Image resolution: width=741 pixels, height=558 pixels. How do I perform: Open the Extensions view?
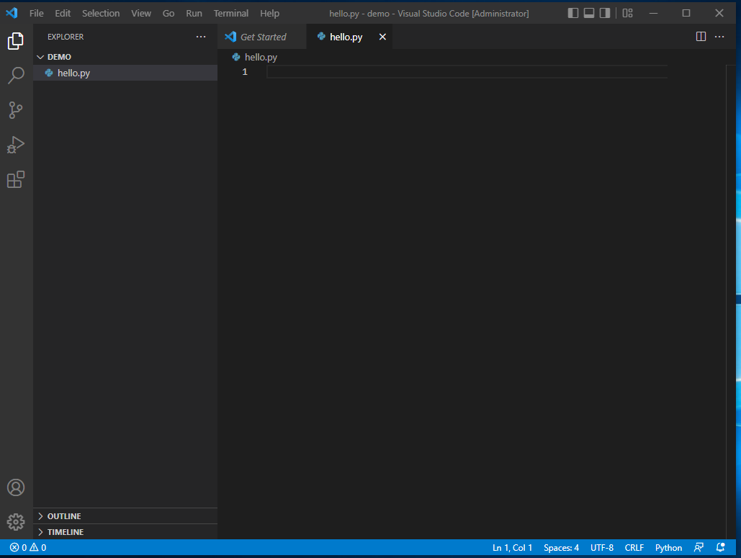16,179
